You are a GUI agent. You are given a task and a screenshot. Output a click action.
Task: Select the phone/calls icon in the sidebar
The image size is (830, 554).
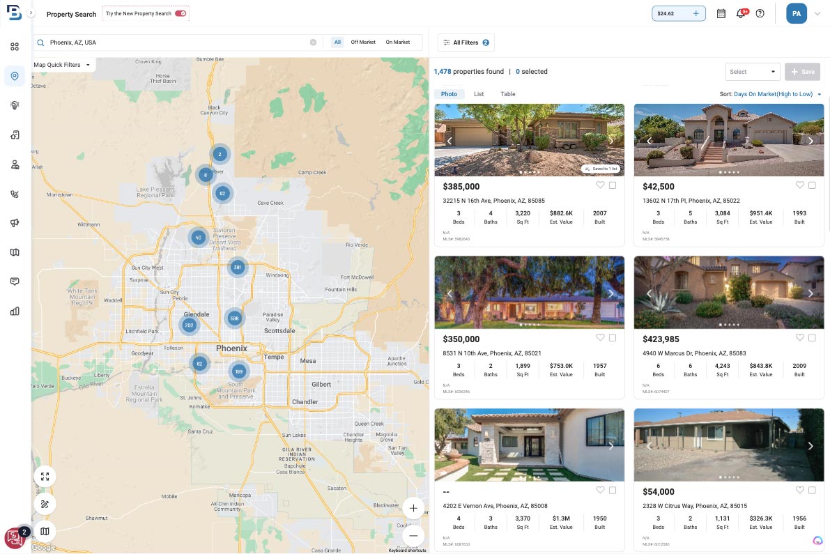(x=15, y=194)
